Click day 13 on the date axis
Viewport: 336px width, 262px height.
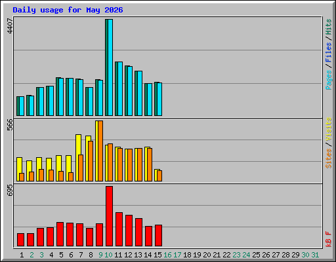pyautogui.click(x=138, y=255)
